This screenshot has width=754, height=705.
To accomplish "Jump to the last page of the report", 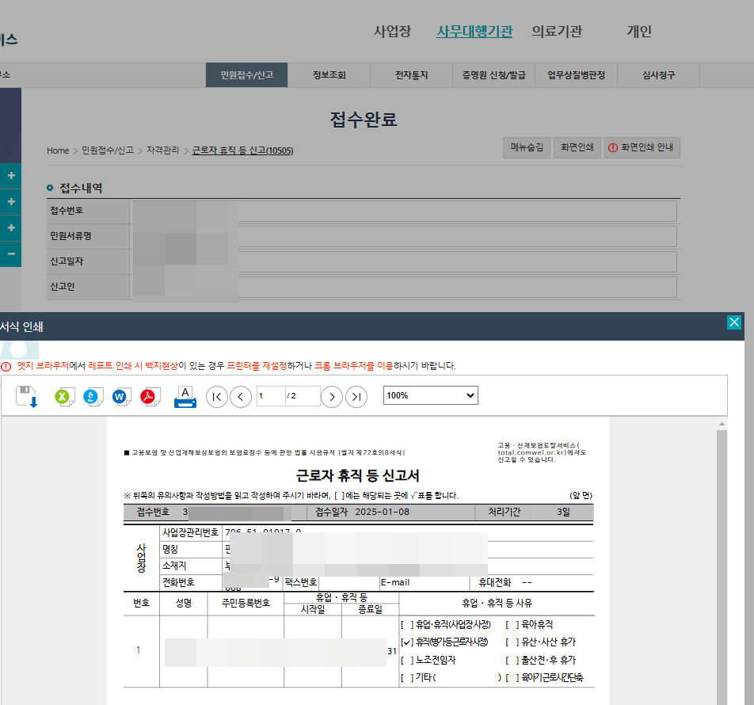I will pos(356,396).
